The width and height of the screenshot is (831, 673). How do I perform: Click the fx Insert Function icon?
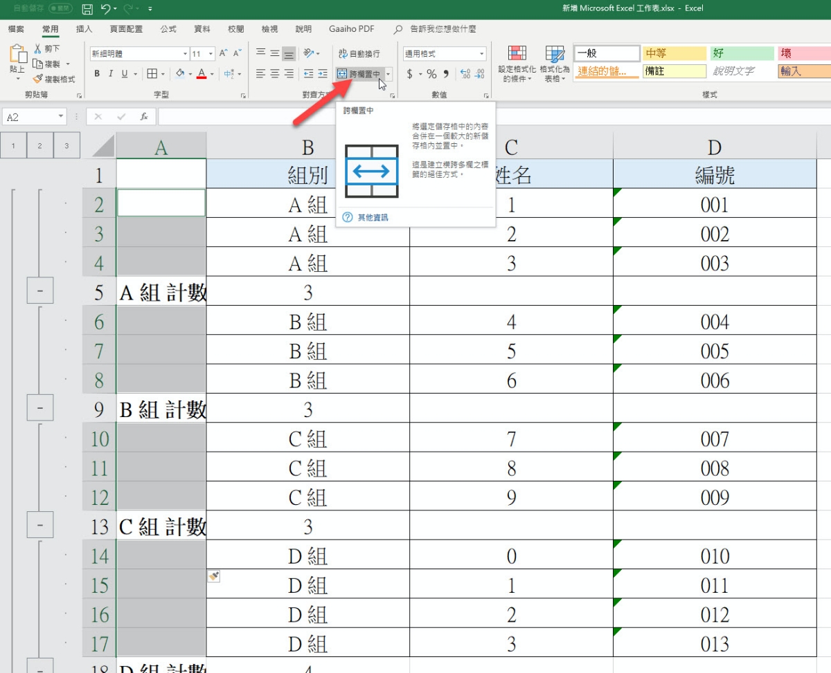coord(144,117)
